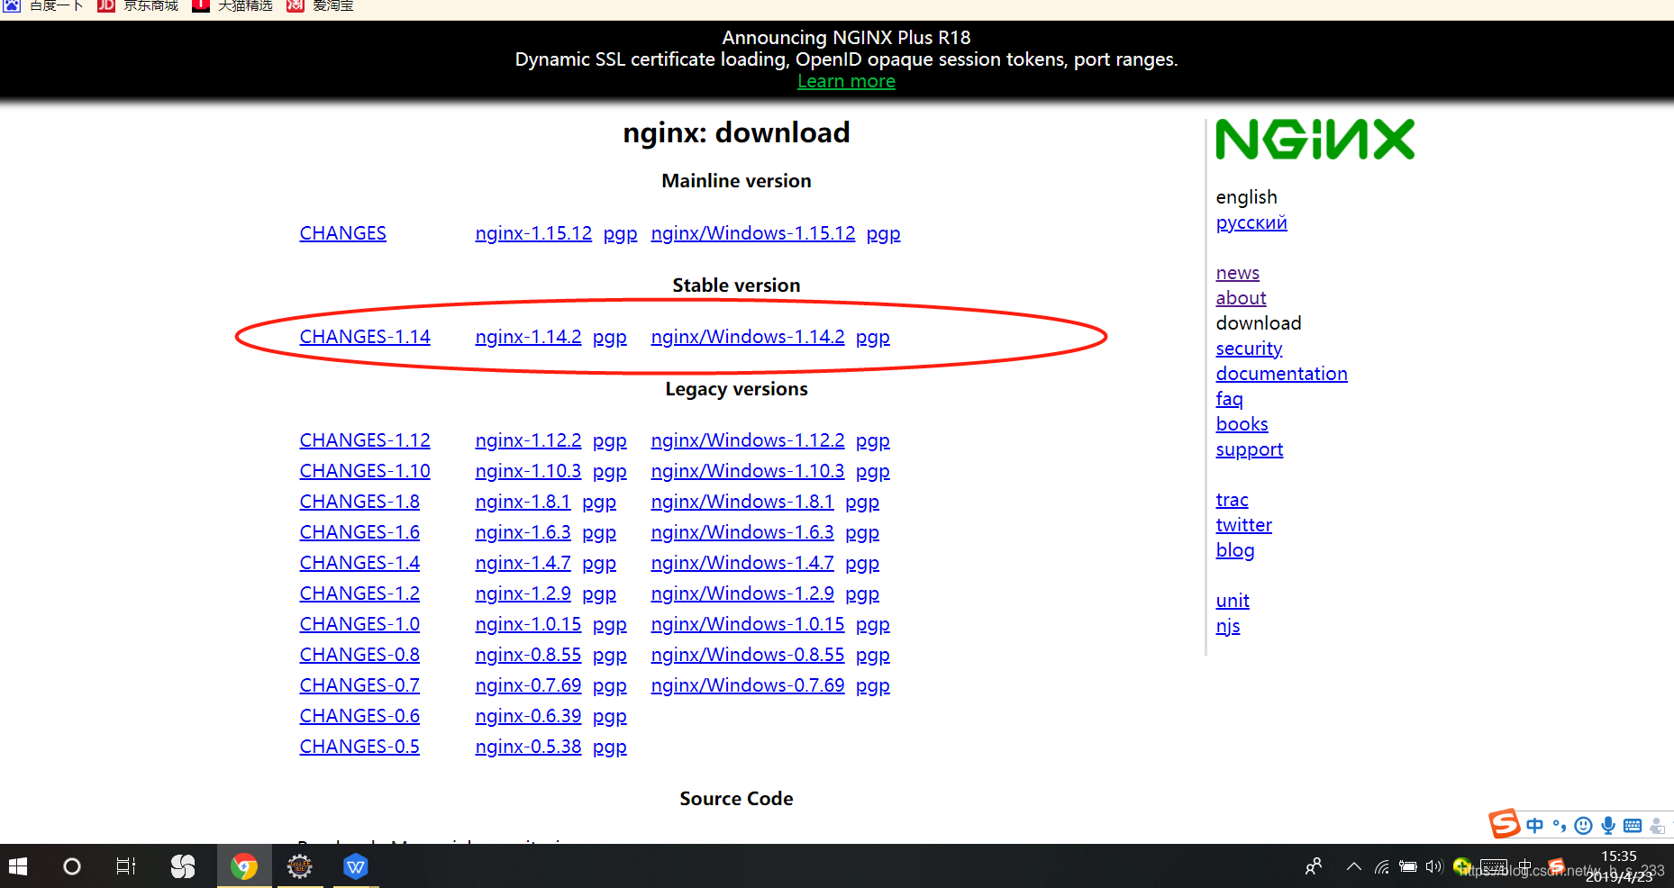Viewport: 1674px width, 888px height.
Task: Open the trac sidebar link
Action: (x=1233, y=500)
